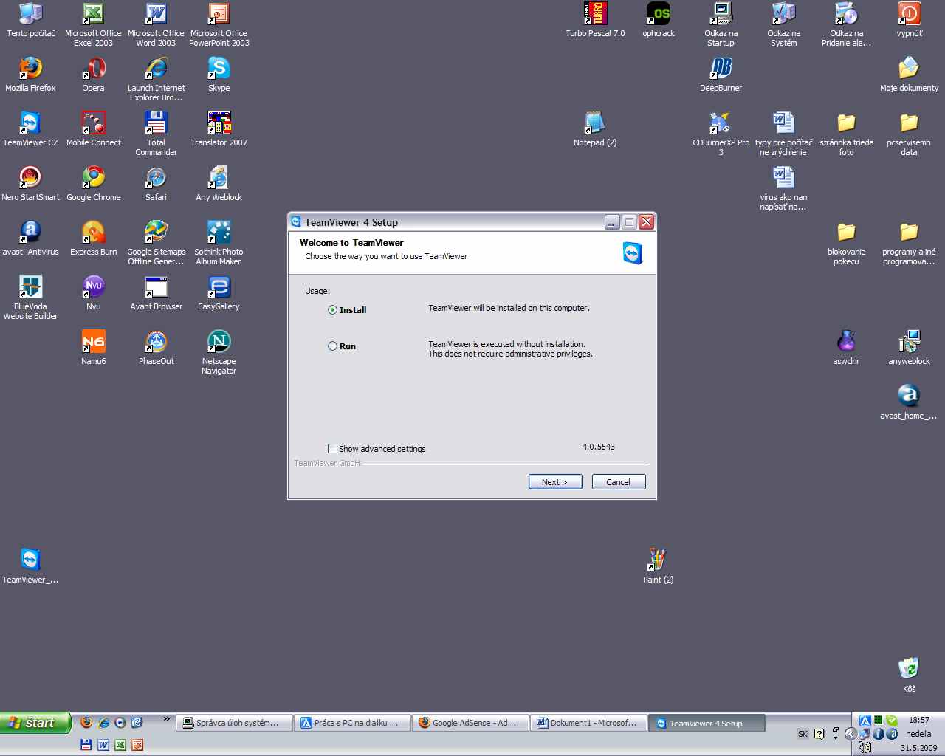This screenshot has height=756, width=945.
Task: Launch Internet Explorer from Quick Launch bar
Action: [103, 723]
